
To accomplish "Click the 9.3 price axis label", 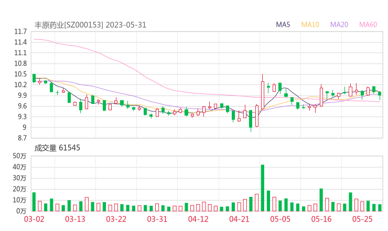I will 23,117.
